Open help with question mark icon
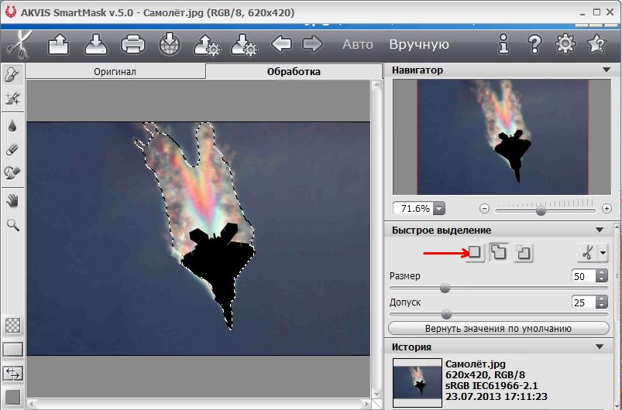 (534, 44)
